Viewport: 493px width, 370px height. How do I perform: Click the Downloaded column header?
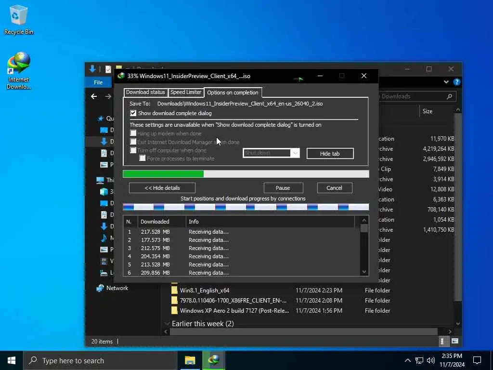coord(162,222)
